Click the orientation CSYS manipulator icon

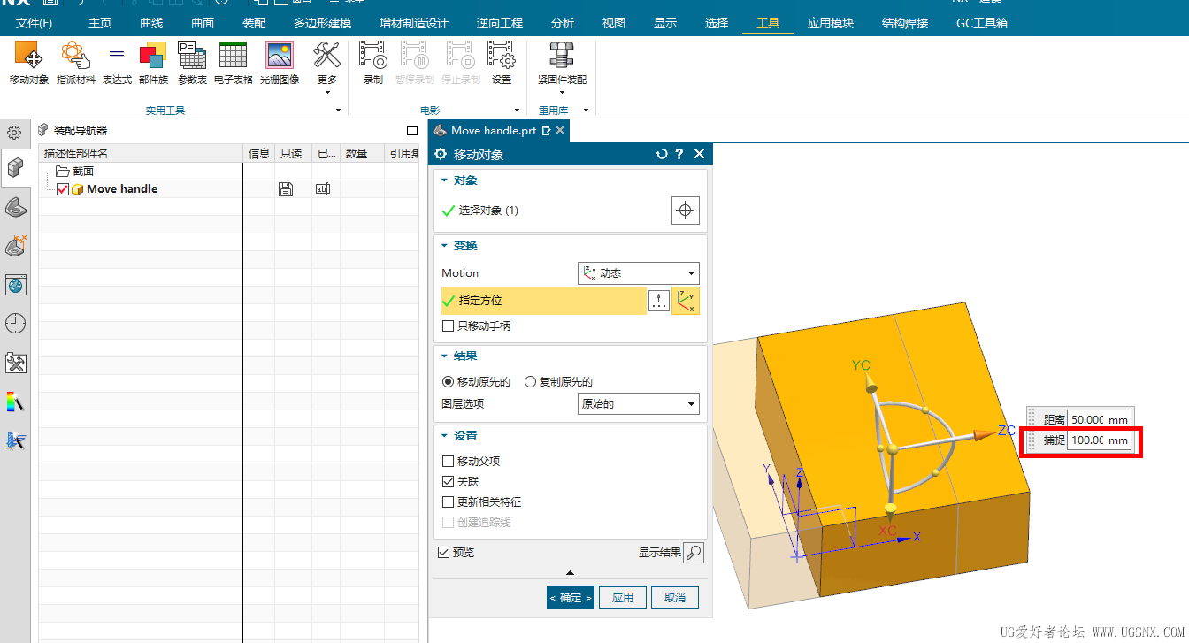[686, 301]
